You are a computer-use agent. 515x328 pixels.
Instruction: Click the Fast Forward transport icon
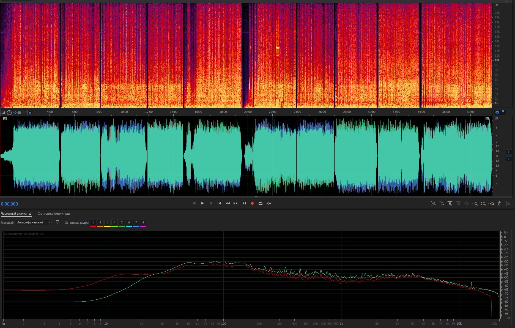point(235,203)
